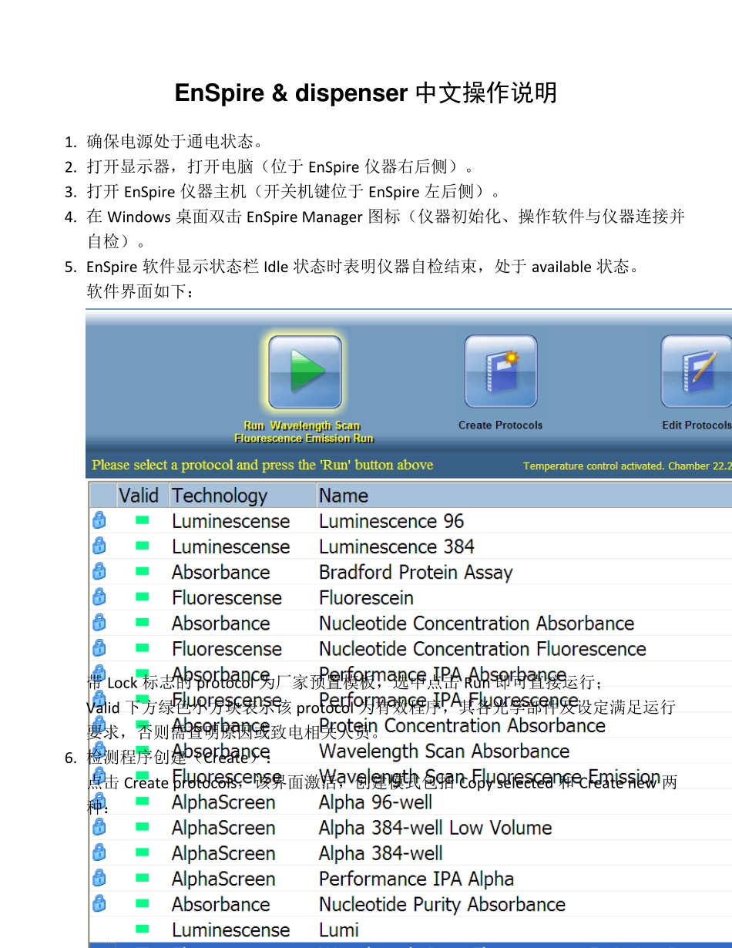Viewport: 732px width, 948px height.
Task: Click lock icon of the Alpha 384-well row
Action: pyautogui.click(x=99, y=853)
